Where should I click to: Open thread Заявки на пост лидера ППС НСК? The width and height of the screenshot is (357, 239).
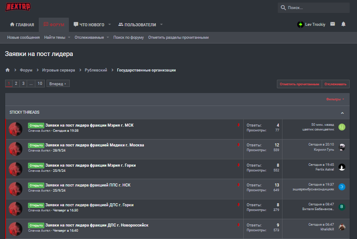(x=88, y=185)
